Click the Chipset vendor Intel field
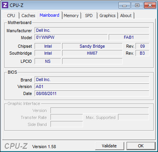Screen dimensions: 158x152 pyautogui.click(x=48, y=46)
